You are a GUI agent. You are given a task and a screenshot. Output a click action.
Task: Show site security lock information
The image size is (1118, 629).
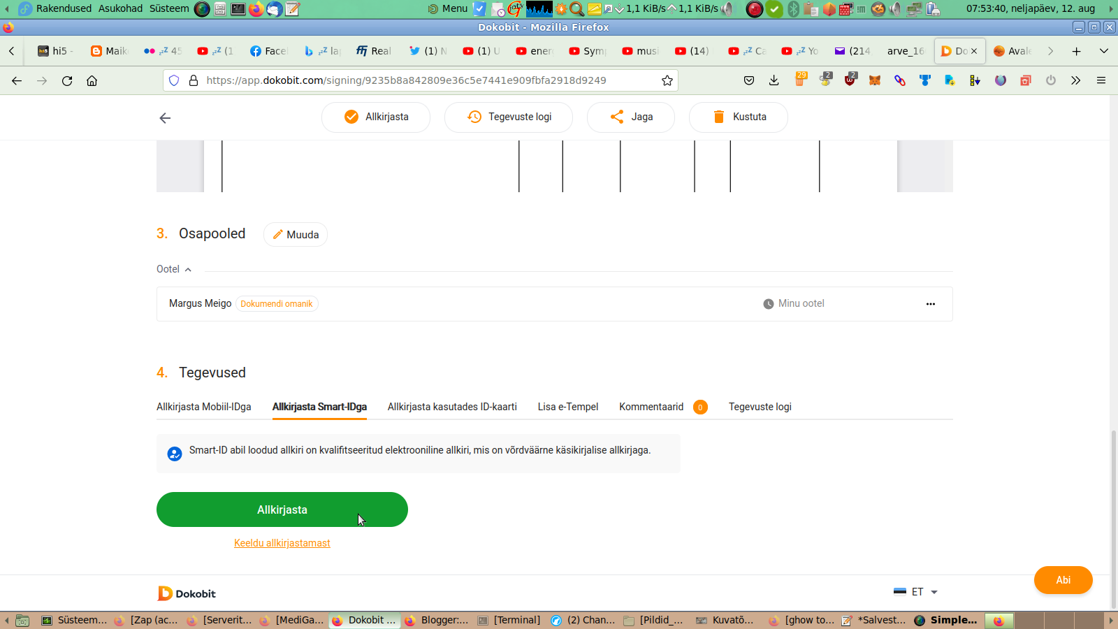(194, 80)
